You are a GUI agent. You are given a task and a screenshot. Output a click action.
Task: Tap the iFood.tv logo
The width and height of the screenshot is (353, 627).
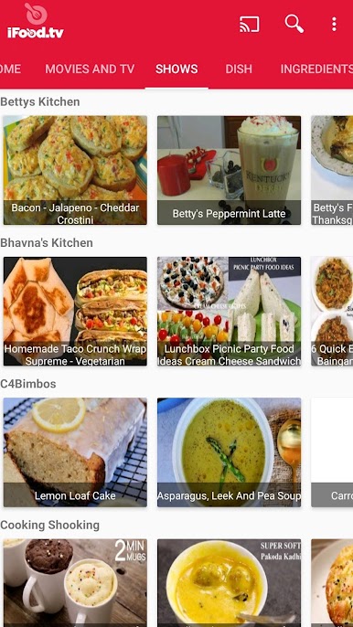pyautogui.click(x=36, y=22)
